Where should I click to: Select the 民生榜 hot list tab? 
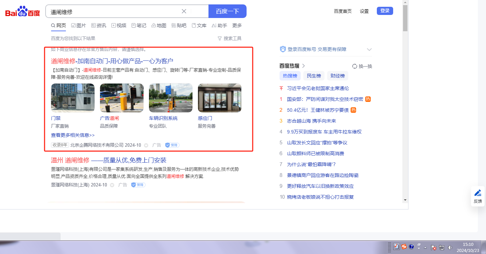pos(314,76)
